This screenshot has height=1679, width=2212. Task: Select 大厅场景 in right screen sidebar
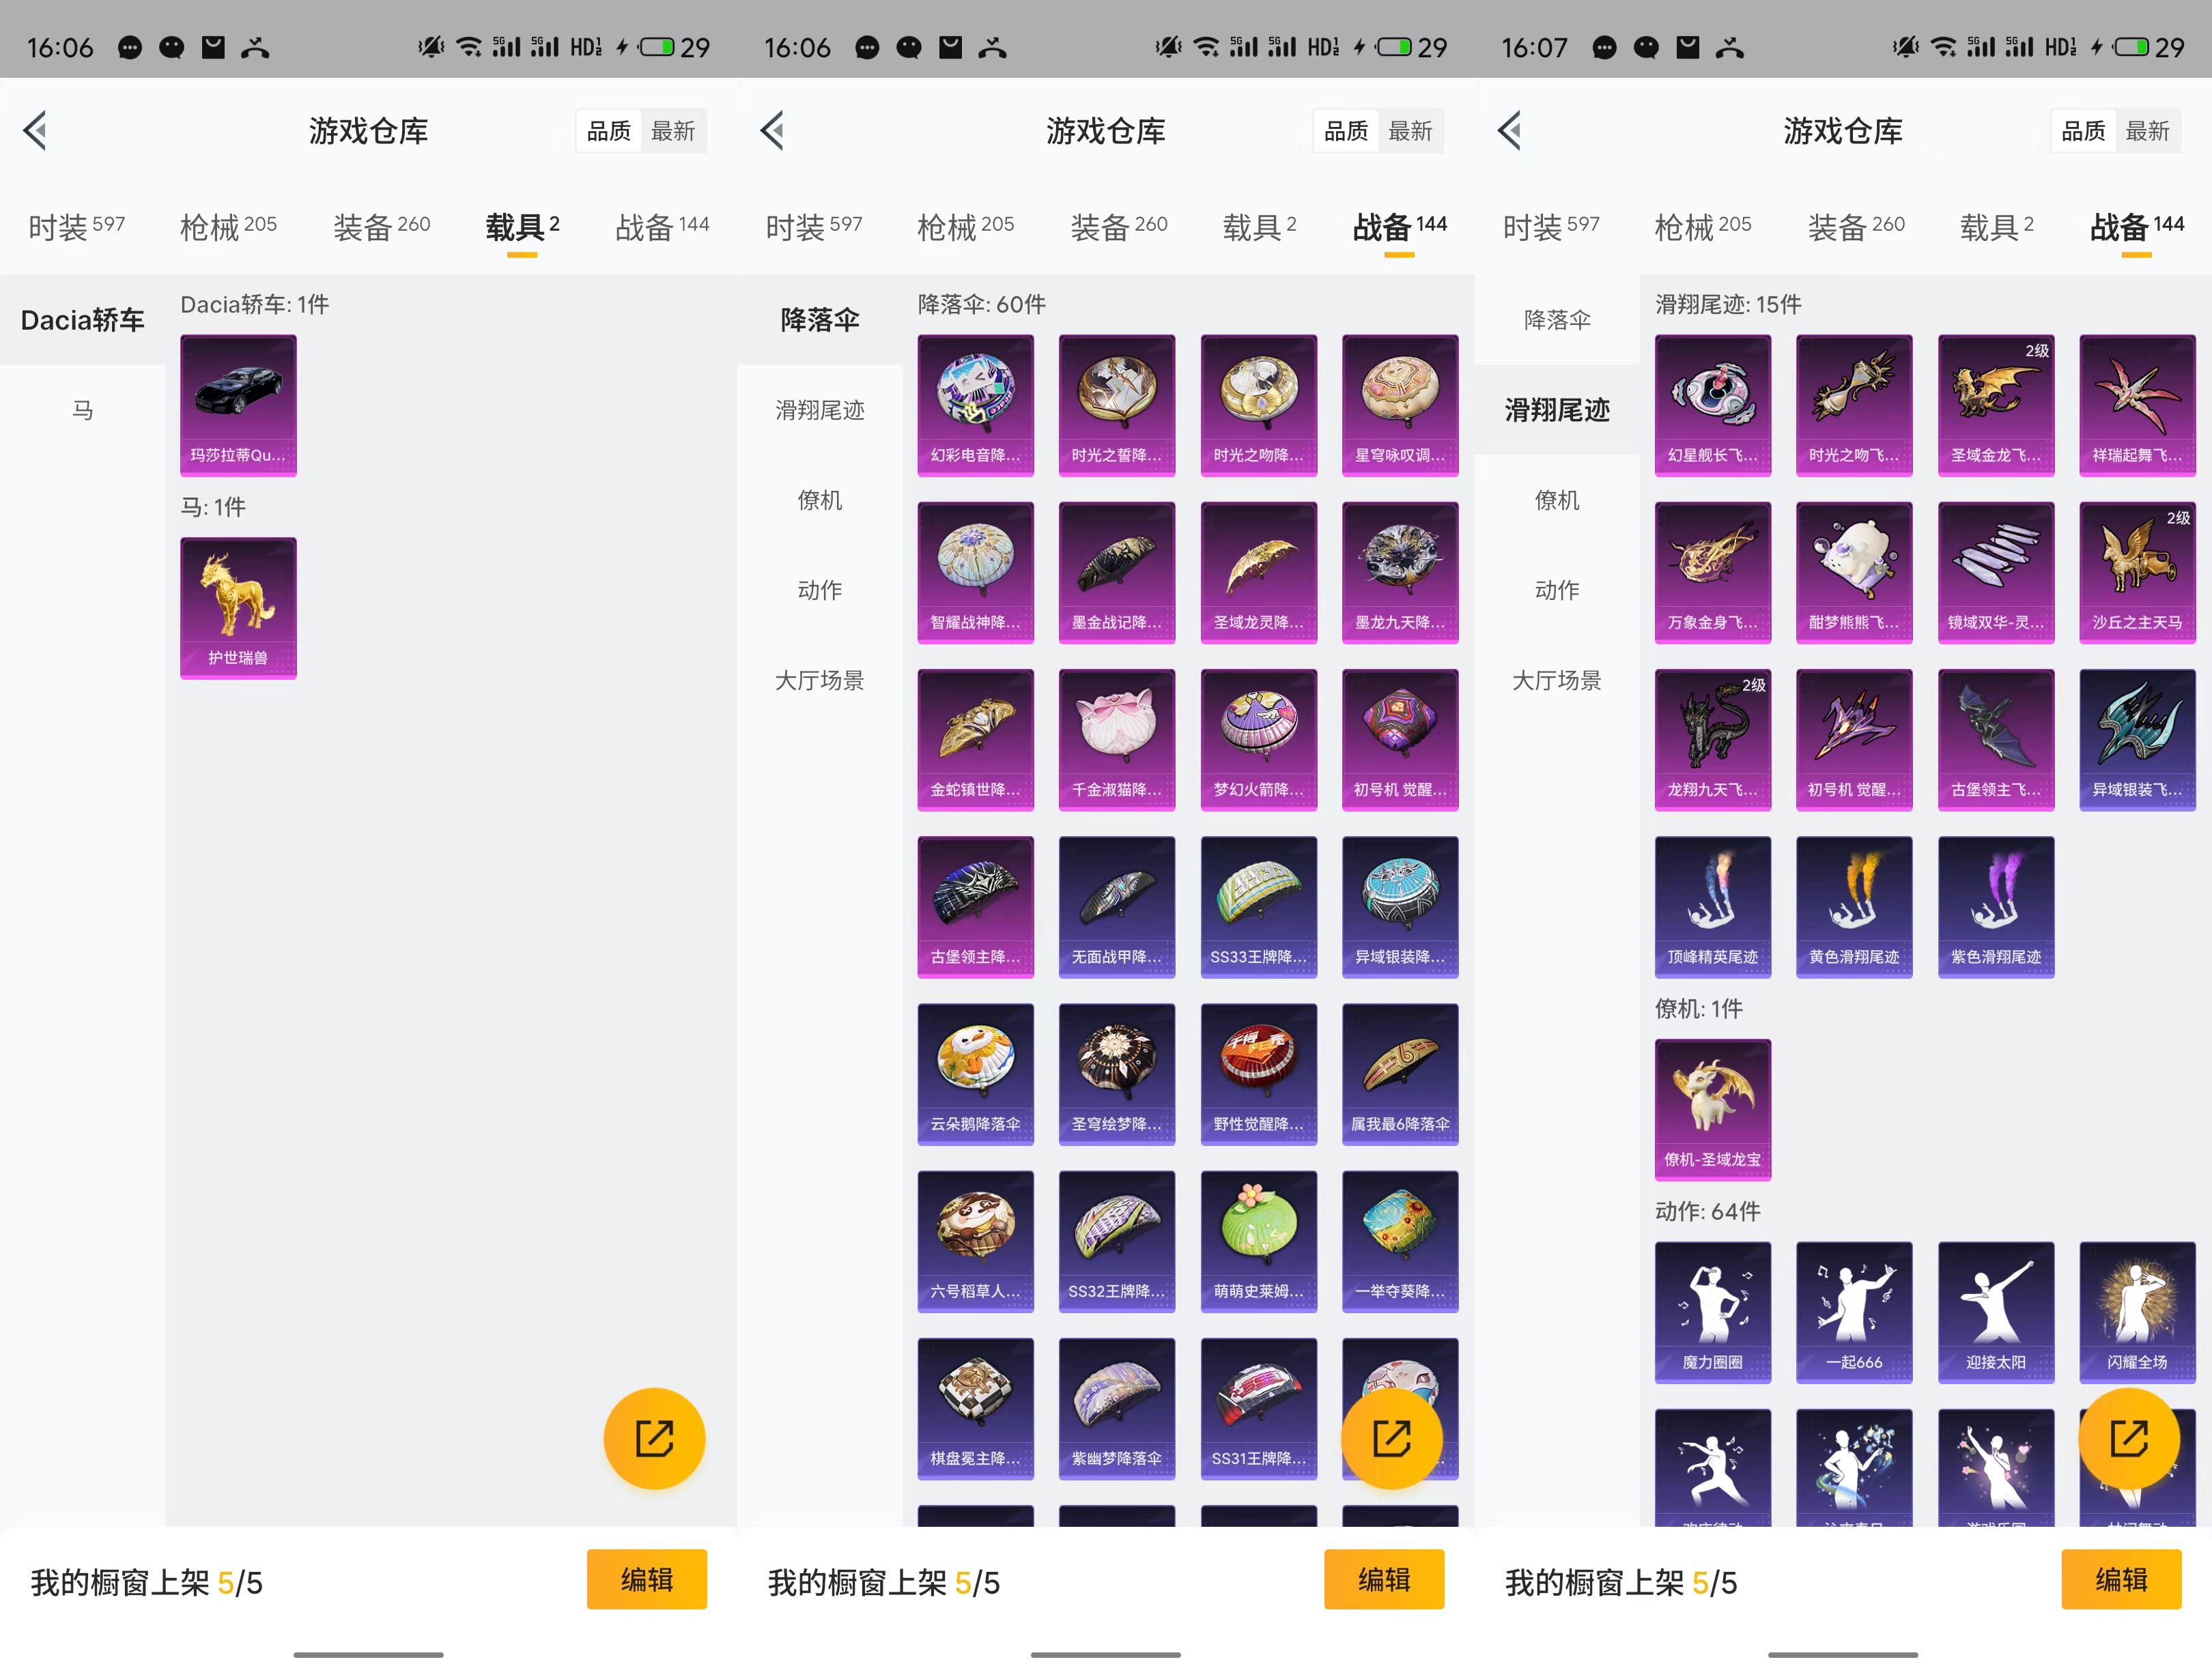click(1557, 680)
